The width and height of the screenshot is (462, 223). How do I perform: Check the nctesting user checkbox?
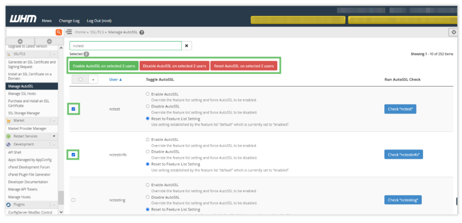[x=74, y=200]
